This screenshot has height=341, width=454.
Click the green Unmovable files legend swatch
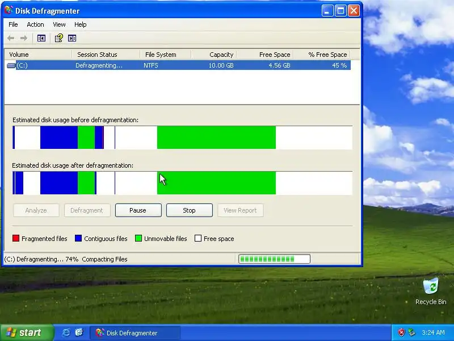[x=138, y=238]
